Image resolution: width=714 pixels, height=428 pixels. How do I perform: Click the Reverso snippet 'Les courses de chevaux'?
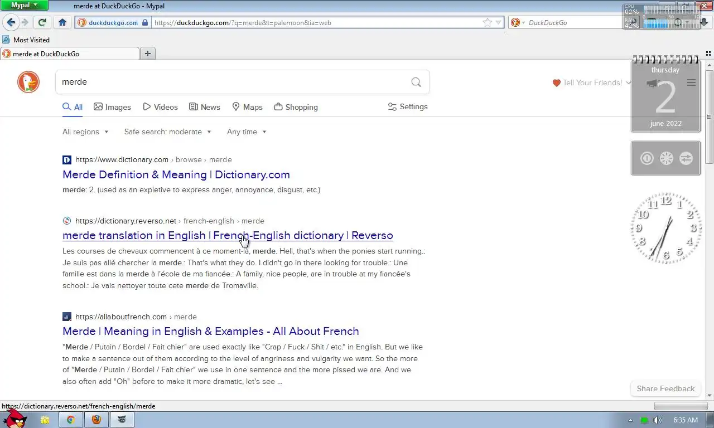105,251
